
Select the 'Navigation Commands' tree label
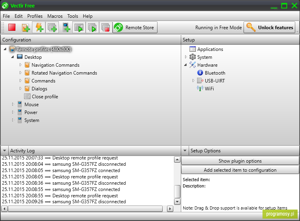coord(56,65)
